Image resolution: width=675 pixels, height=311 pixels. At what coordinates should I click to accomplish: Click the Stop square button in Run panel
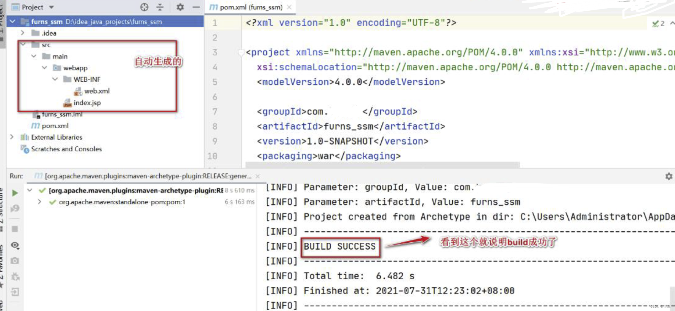pyautogui.click(x=15, y=229)
